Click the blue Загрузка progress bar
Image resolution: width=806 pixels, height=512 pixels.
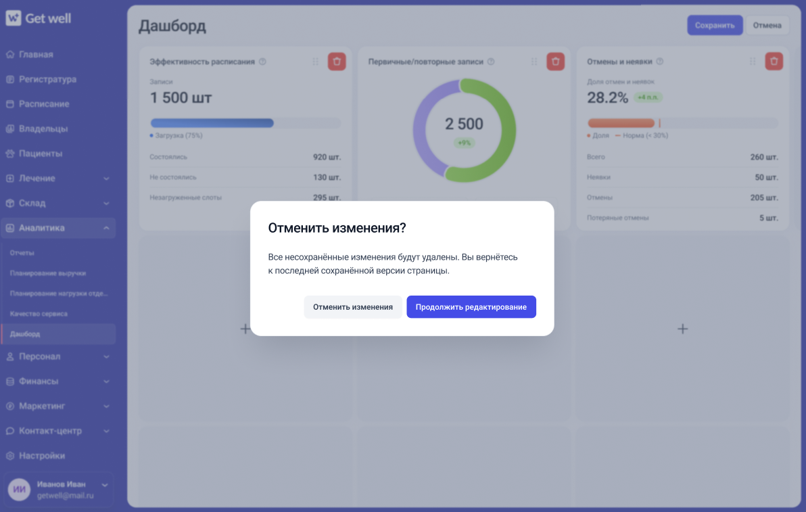212,123
